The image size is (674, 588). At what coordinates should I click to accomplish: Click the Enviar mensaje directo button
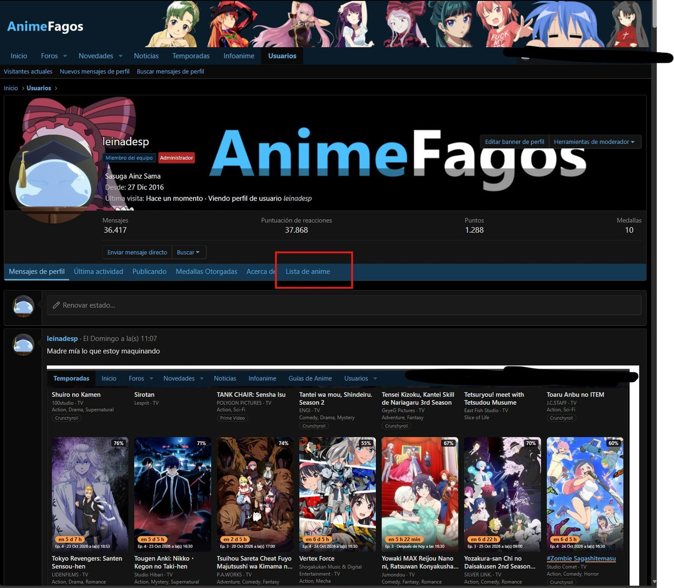[137, 252]
